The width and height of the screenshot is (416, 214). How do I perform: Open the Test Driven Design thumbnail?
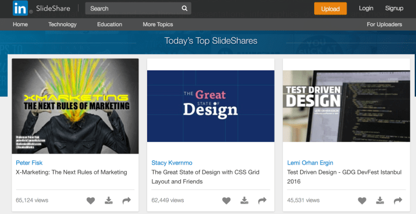pos(346,106)
